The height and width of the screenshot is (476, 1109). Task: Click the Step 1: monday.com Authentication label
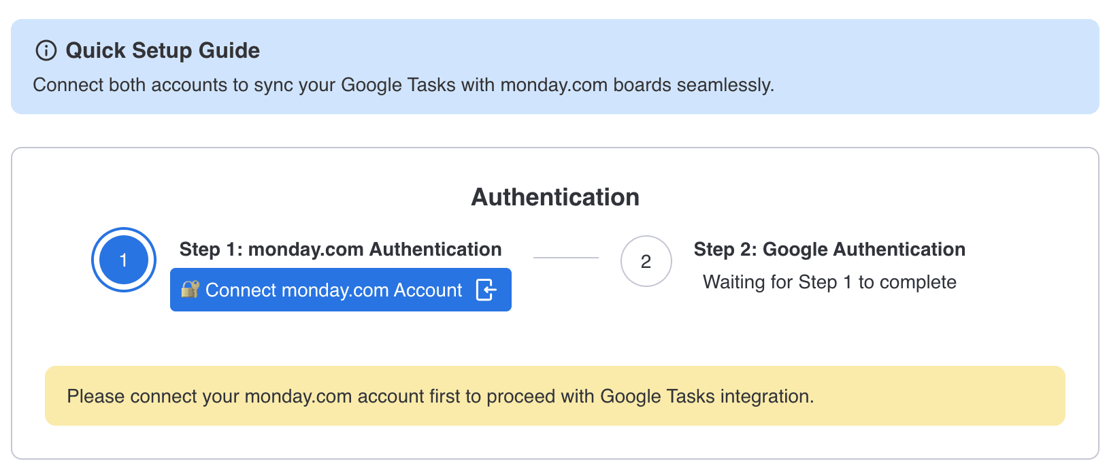click(x=341, y=250)
